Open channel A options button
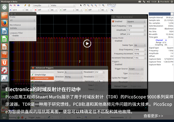 (10, 10)
